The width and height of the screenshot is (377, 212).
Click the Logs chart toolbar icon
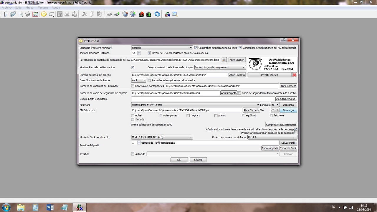tap(35, 14)
